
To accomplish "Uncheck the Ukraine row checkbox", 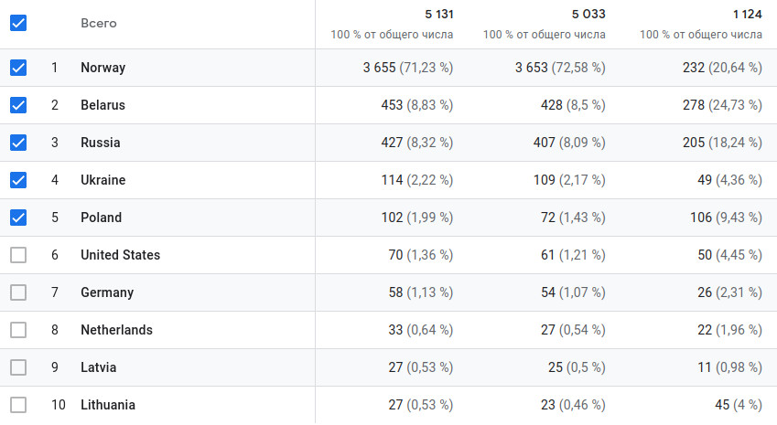I will coord(18,180).
